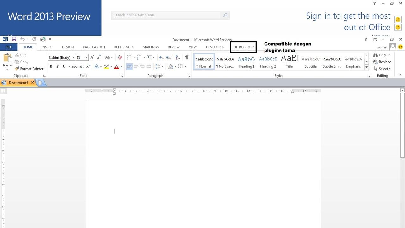Image resolution: width=405 pixels, height=228 pixels.
Task: Clear all formatting with eraser icon
Action: tap(120, 57)
